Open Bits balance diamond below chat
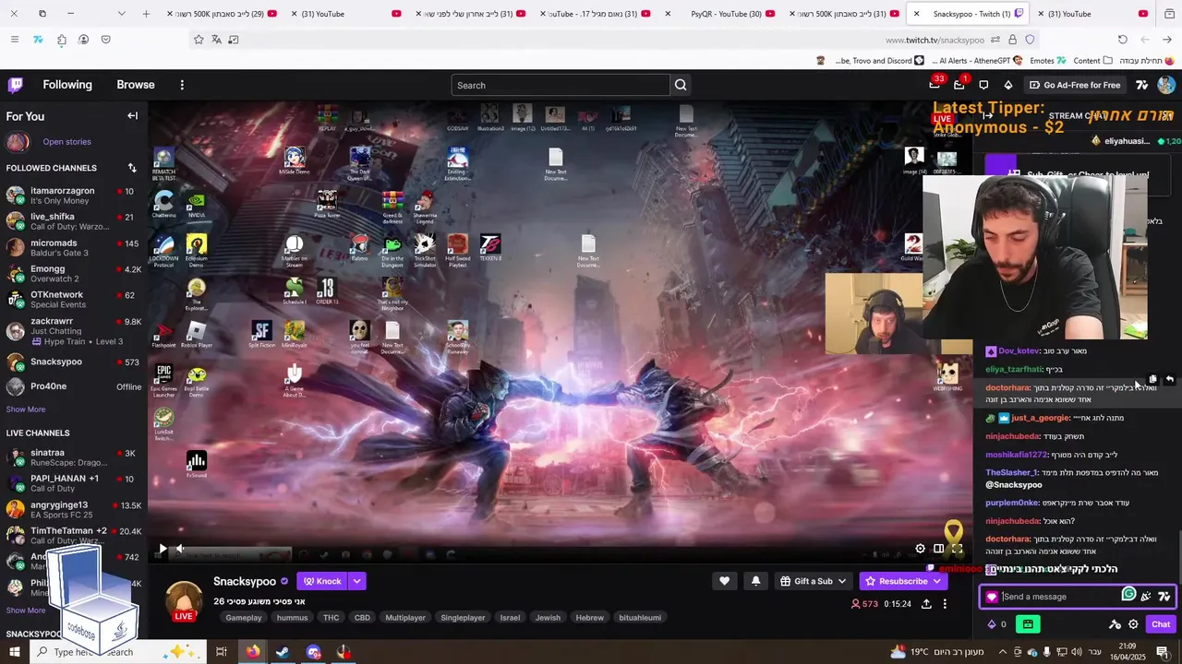1182x664 pixels. pyautogui.click(x=997, y=624)
